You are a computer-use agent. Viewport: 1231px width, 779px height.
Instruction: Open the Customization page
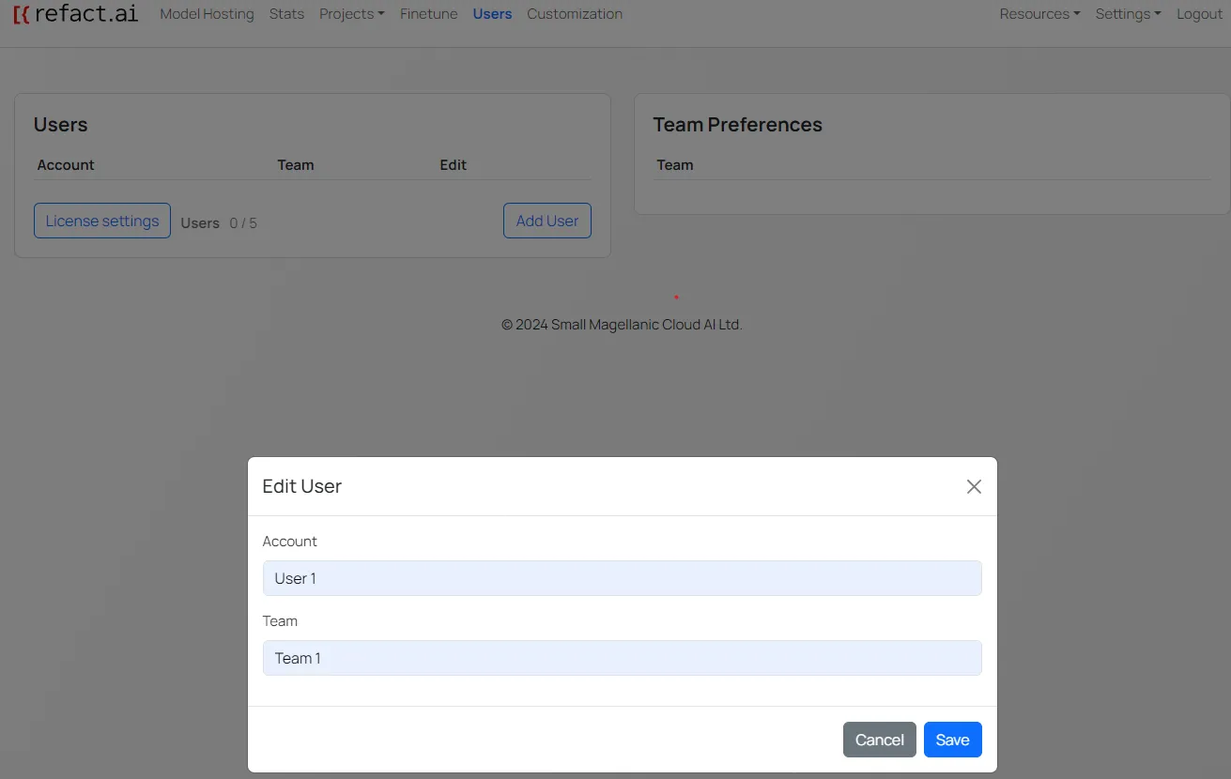click(x=575, y=14)
